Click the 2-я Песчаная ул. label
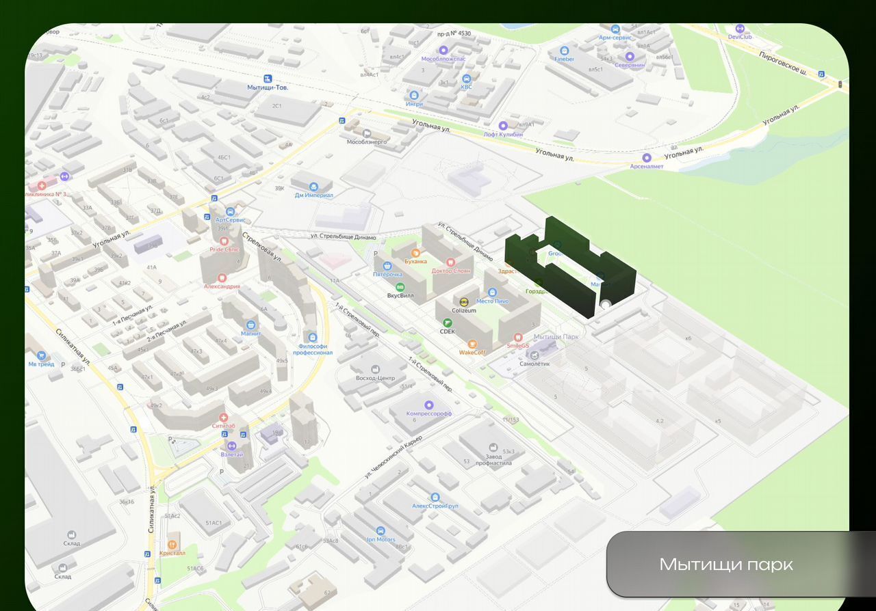876x611 pixels. [x=166, y=331]
